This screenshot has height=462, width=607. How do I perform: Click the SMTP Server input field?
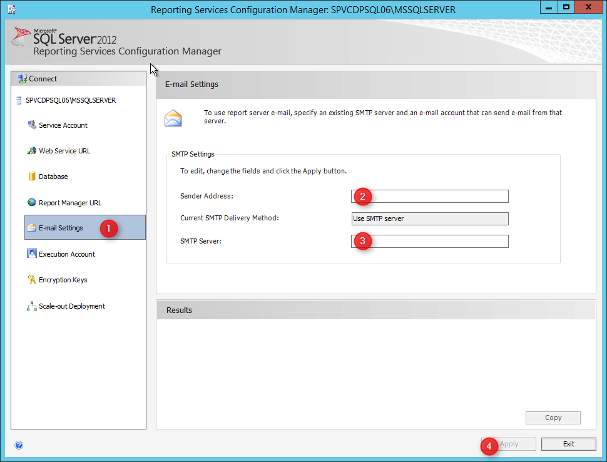click(x=430, y=241)
